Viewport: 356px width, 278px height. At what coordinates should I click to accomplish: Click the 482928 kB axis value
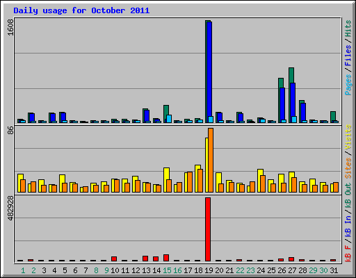coord(10,208)
